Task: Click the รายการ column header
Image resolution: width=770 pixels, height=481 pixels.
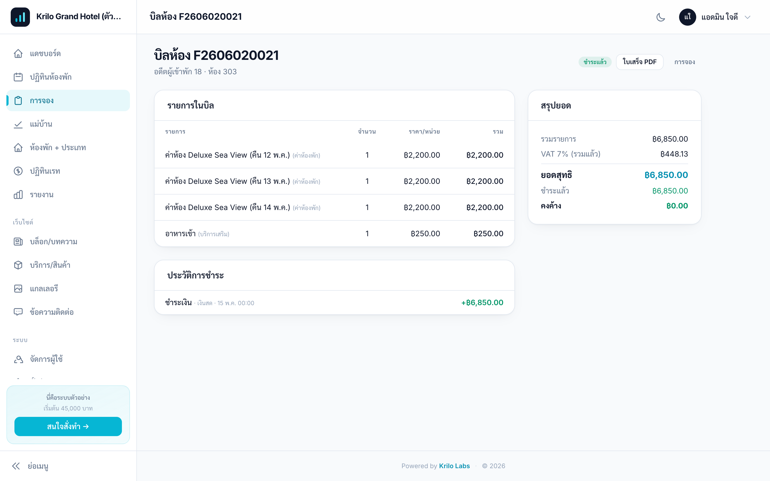Action: click(175, 131)
